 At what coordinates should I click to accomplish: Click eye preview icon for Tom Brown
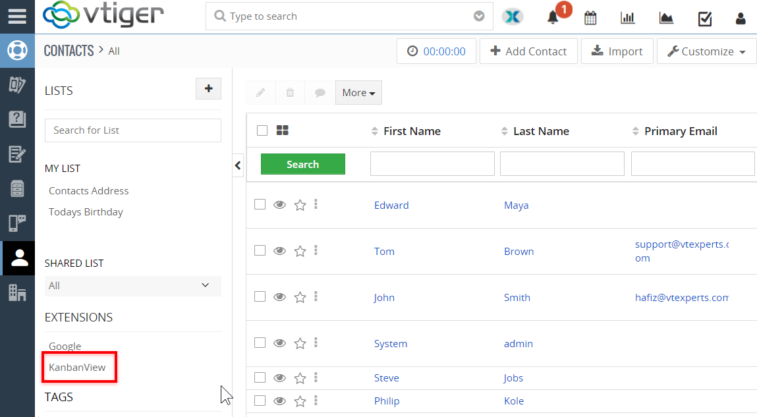pyautogui.click(x=279, y=251)
